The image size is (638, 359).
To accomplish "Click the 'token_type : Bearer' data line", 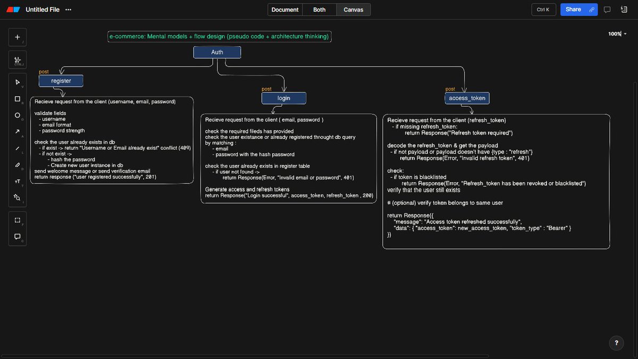I will (x=483, y=228).
